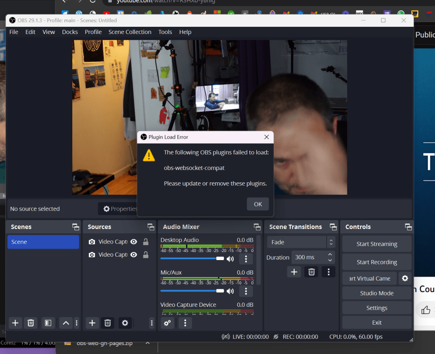
Task: Mute Desktop Audio speaker icon
Action: click(230, 259)
